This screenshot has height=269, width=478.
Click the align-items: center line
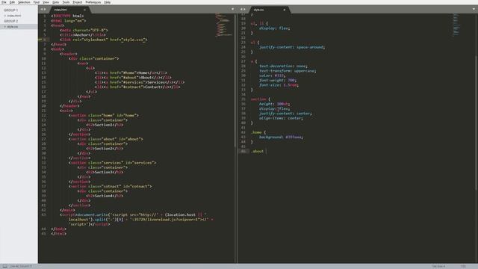click(x=281, y=118)
